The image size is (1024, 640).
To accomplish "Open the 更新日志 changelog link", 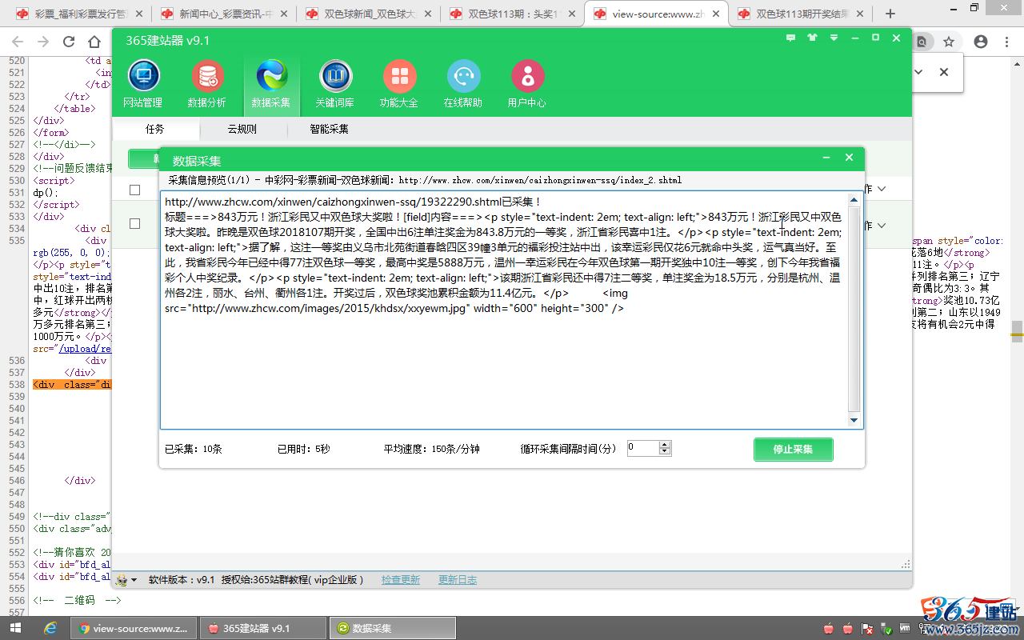I will click(x=458, y=580).
